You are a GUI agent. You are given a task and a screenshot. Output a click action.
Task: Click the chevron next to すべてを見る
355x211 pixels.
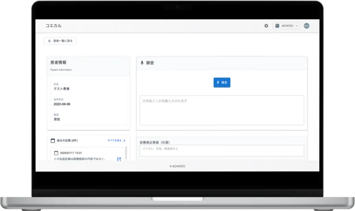point(124,140)
